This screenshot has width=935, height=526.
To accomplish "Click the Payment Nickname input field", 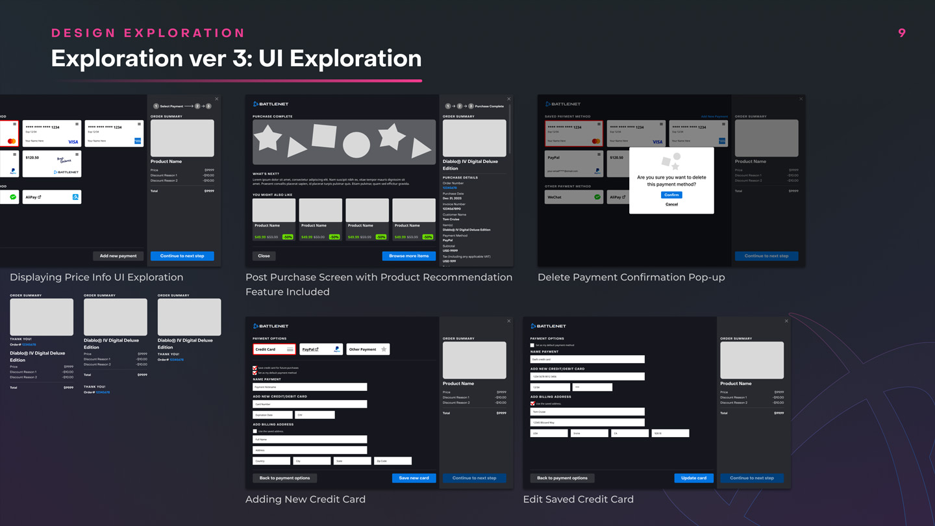I will click(x=310, y=387).
